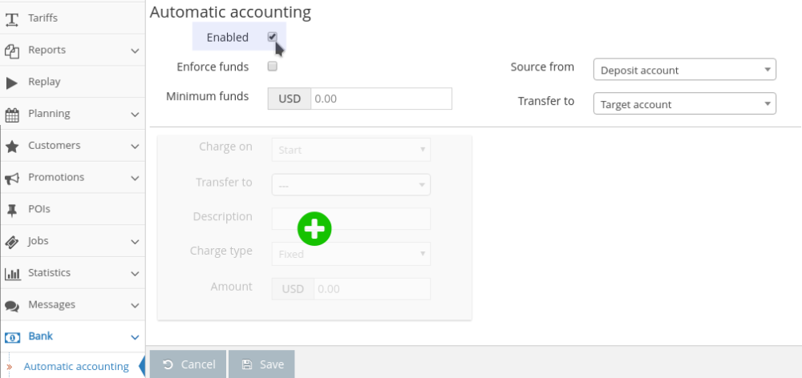Expand the Reports menu chevron
This screenshot has height=378, width=802.
click(x=135, y=50)
